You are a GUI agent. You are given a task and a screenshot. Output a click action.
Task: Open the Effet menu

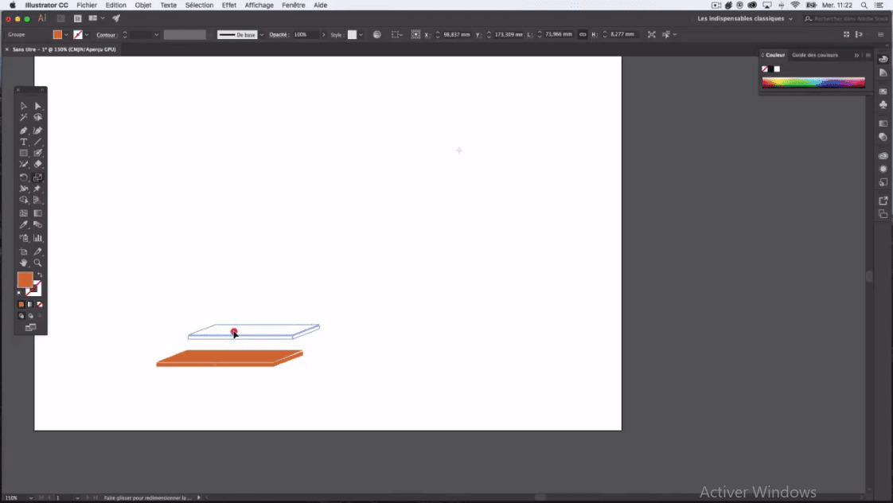coord(229,5)
